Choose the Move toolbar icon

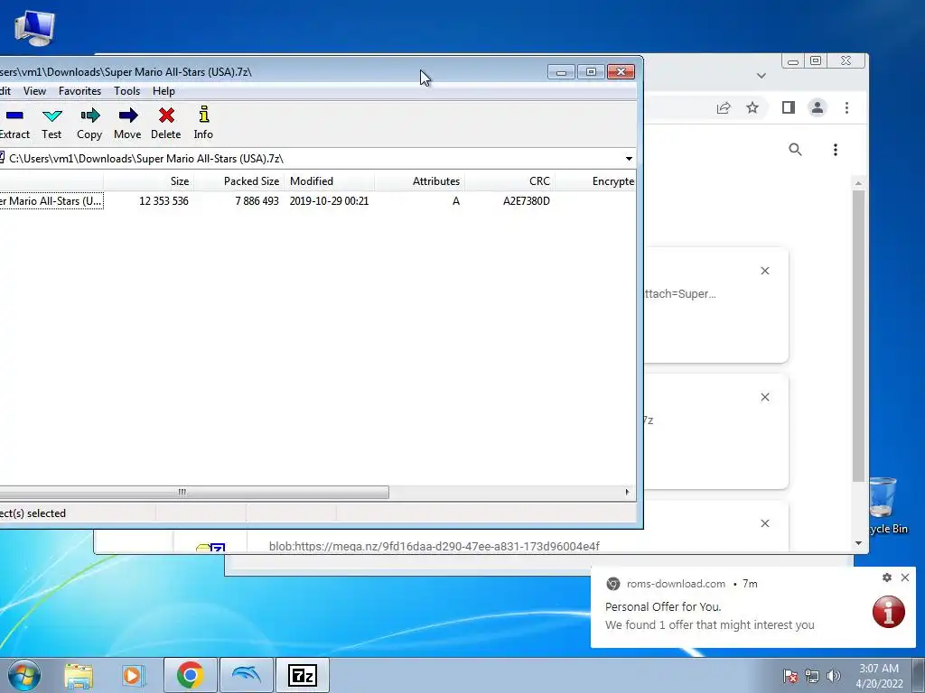click(x=127, y=124)
